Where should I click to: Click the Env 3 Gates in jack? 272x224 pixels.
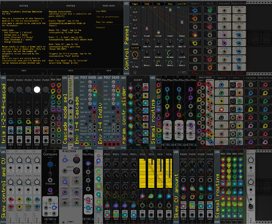pyautogui.click(x=195, y=18)
